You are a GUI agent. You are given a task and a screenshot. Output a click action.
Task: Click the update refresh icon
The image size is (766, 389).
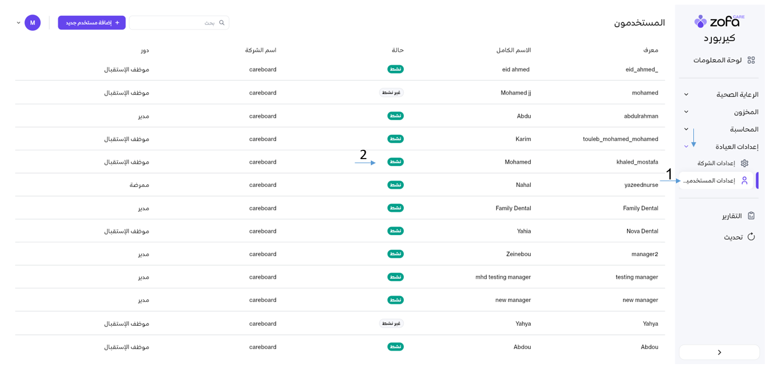click(751, 237)
